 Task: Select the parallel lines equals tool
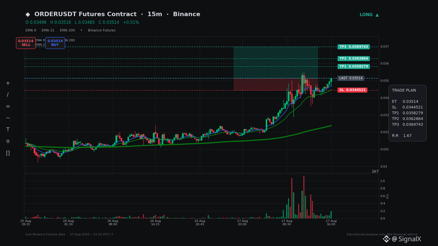coord(8,106)
